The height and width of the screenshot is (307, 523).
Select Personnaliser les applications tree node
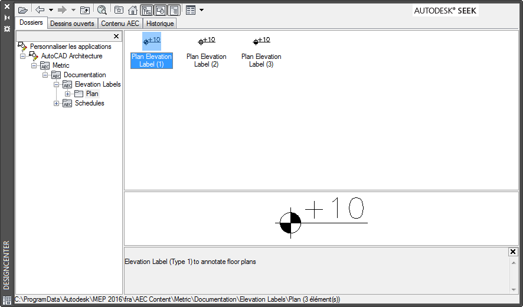pos(71,47)
